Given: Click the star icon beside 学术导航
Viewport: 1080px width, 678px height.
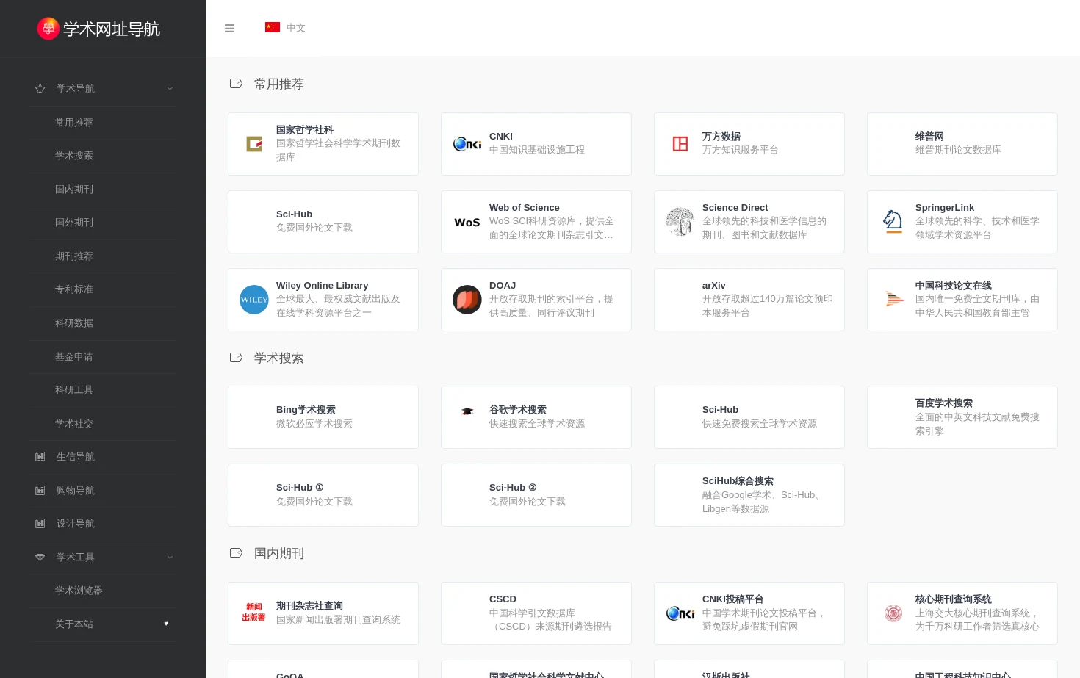Looking at the screenshot, I should coord(40,89).
